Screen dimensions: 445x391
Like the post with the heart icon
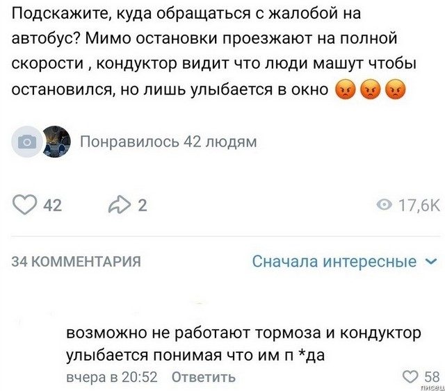tap(26, 205)
